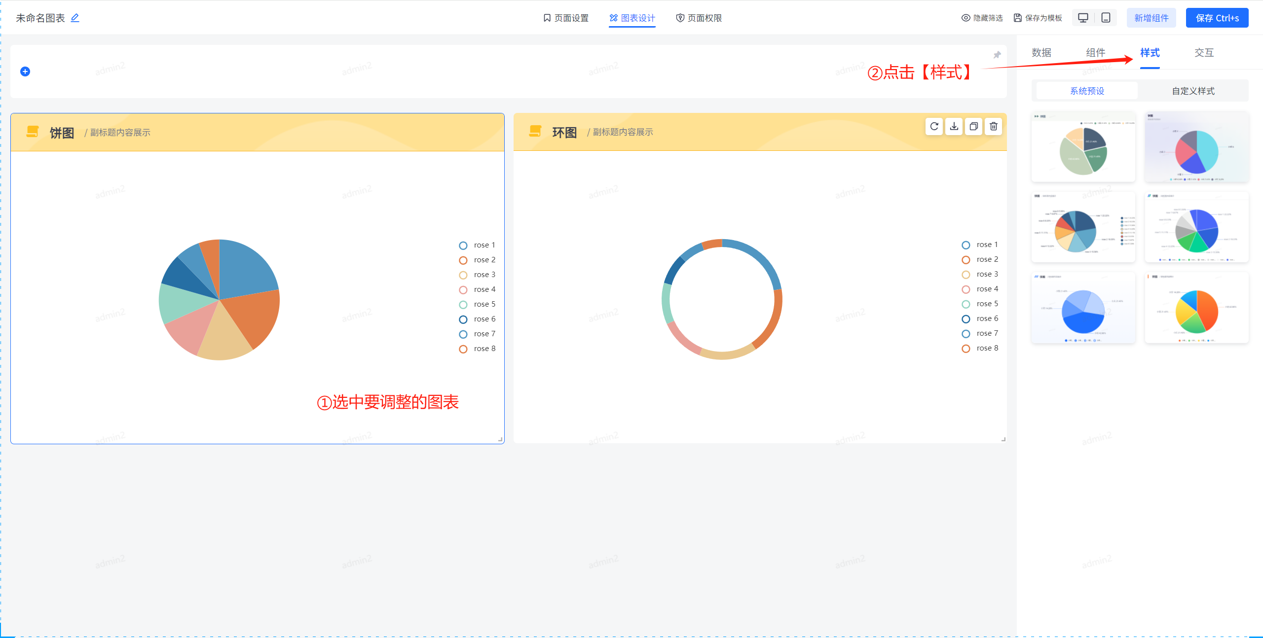Download the 环图 chart
The height and width of the screenshot is (638, 1263).
point(954,126)
